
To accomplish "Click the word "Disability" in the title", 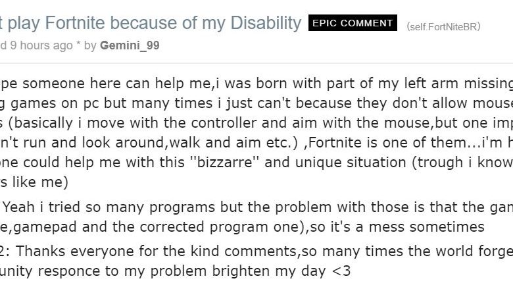I will click(266, 23).
